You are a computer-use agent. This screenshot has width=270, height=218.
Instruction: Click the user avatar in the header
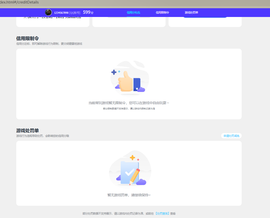48,12
